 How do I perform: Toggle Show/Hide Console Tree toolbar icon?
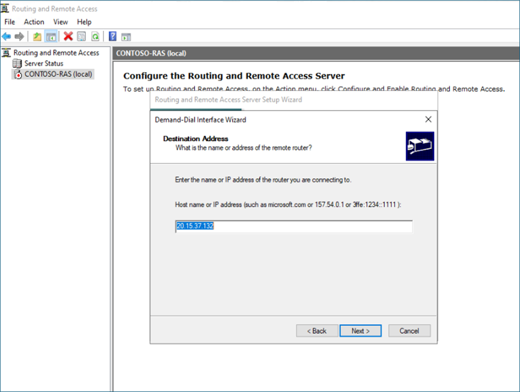pos(51,37)
